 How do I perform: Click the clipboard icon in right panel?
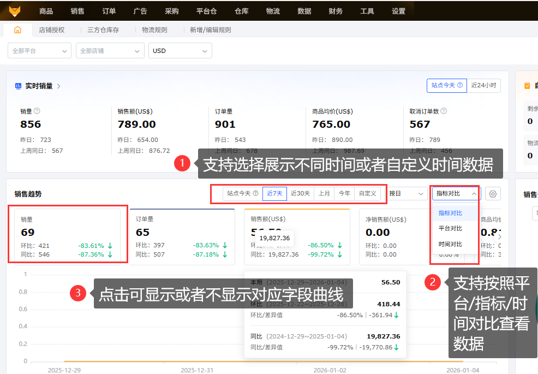coord(527,86)
